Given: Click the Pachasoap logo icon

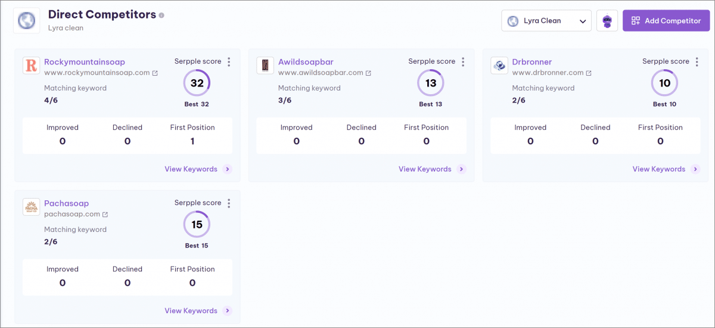Looking at the screenshot, I should pyautogui.click(x=31, y=207).
